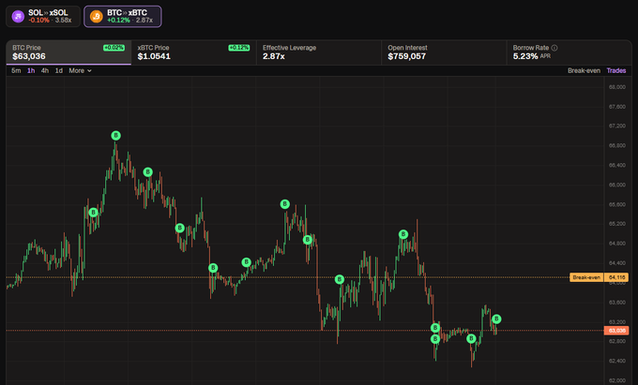Screen dimensions: 638x385
Task: Select the BTC to xBTC pair card
Action: (x=123, y=16)
